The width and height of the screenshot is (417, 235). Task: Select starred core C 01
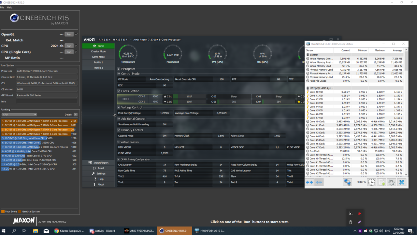[x=167, y=97]
